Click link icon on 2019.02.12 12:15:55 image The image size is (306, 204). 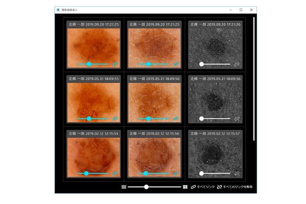[x=116, y=173]
